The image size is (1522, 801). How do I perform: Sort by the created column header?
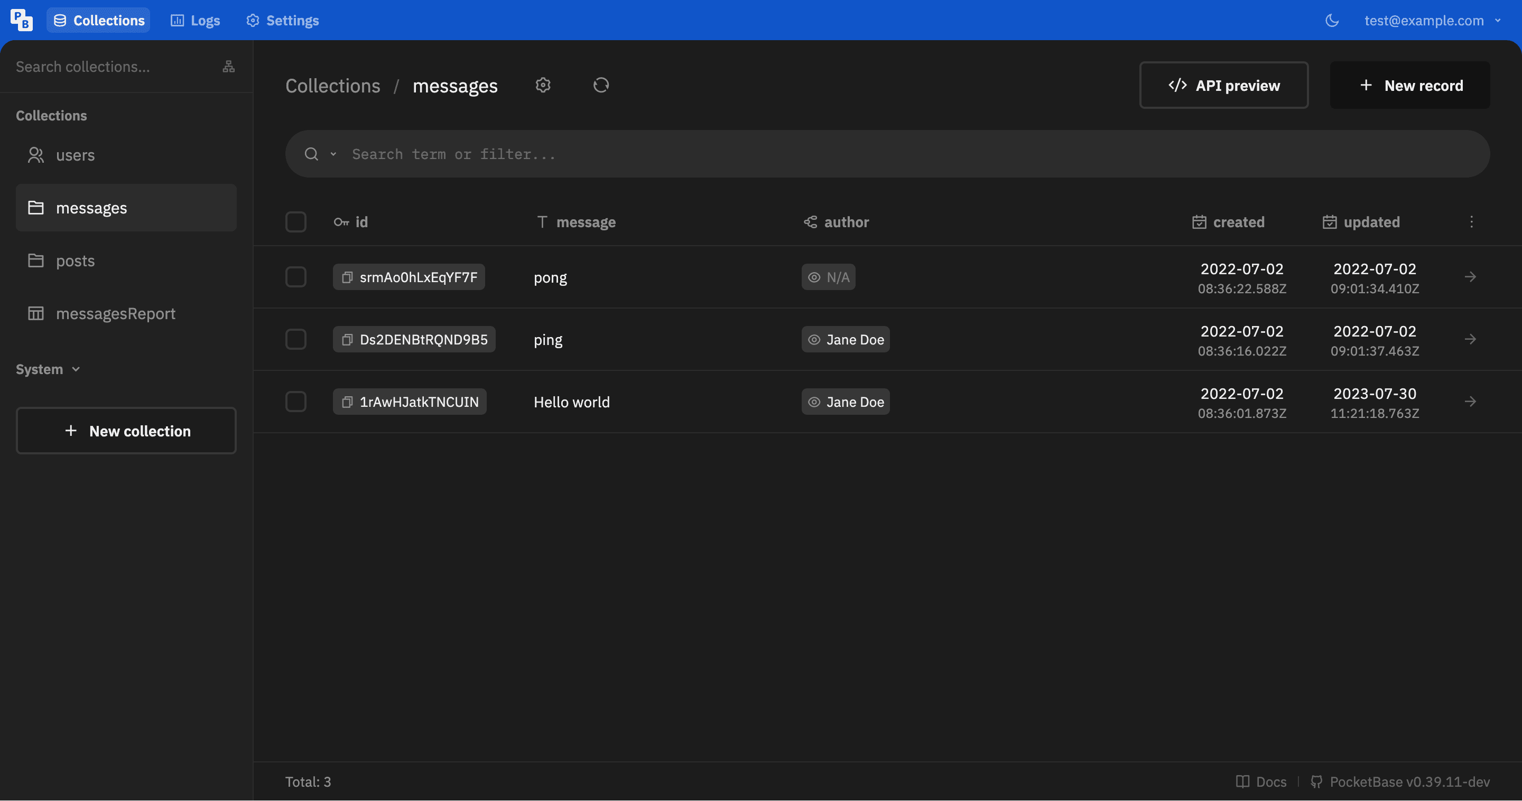[x=1229, y=222]
